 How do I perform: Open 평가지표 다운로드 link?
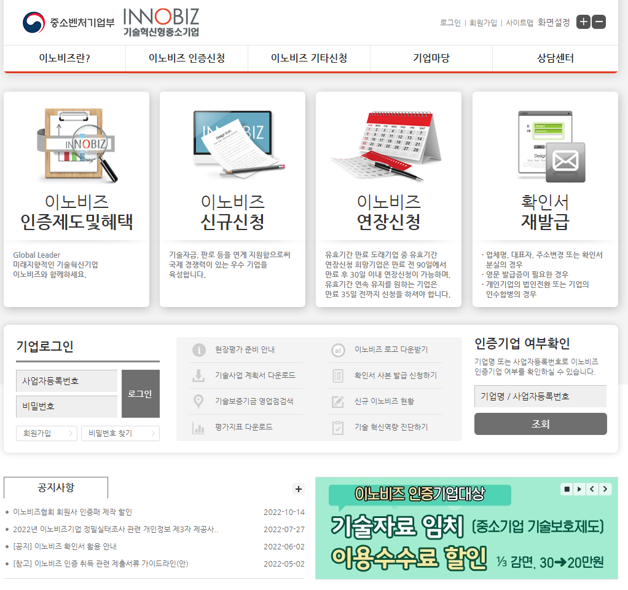click(x=243, y=427)
